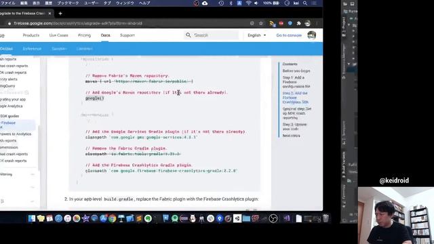Screen dimensions: 434x244
Task: Open the Trash in the Dock
Action: (x=325, y=218)
